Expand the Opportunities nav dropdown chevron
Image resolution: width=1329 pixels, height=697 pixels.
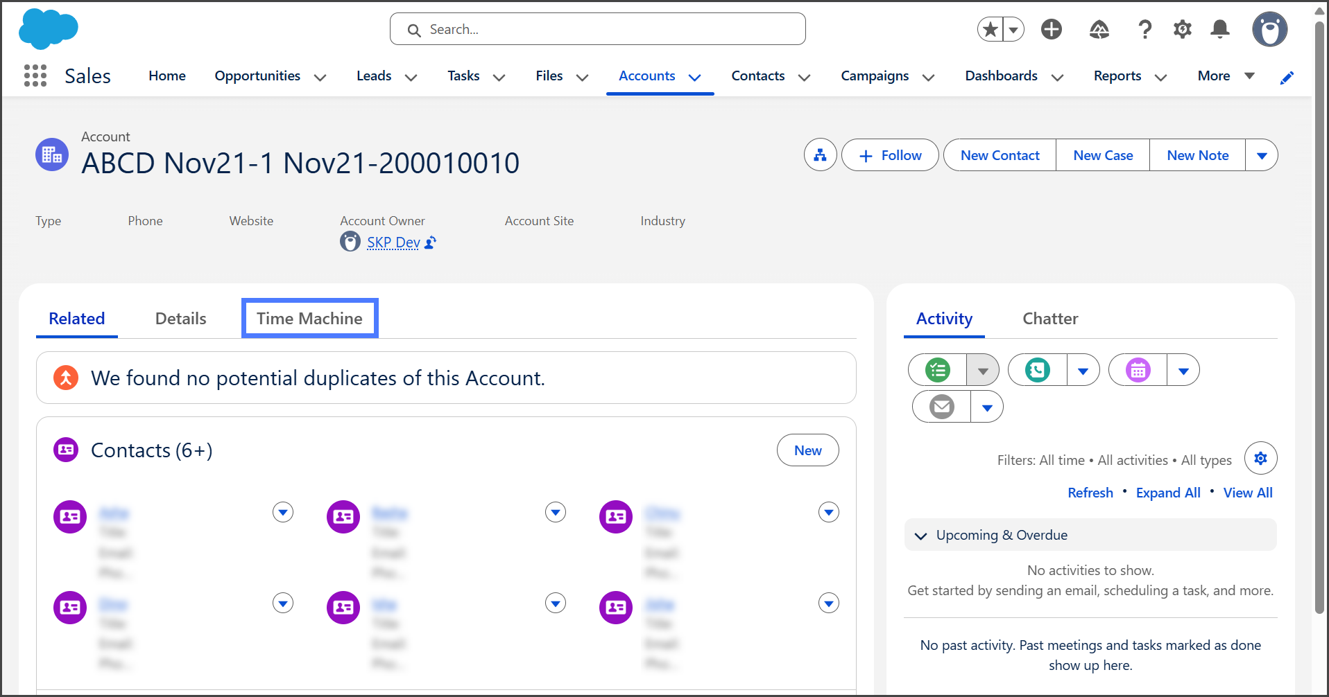tap(320, 77)
